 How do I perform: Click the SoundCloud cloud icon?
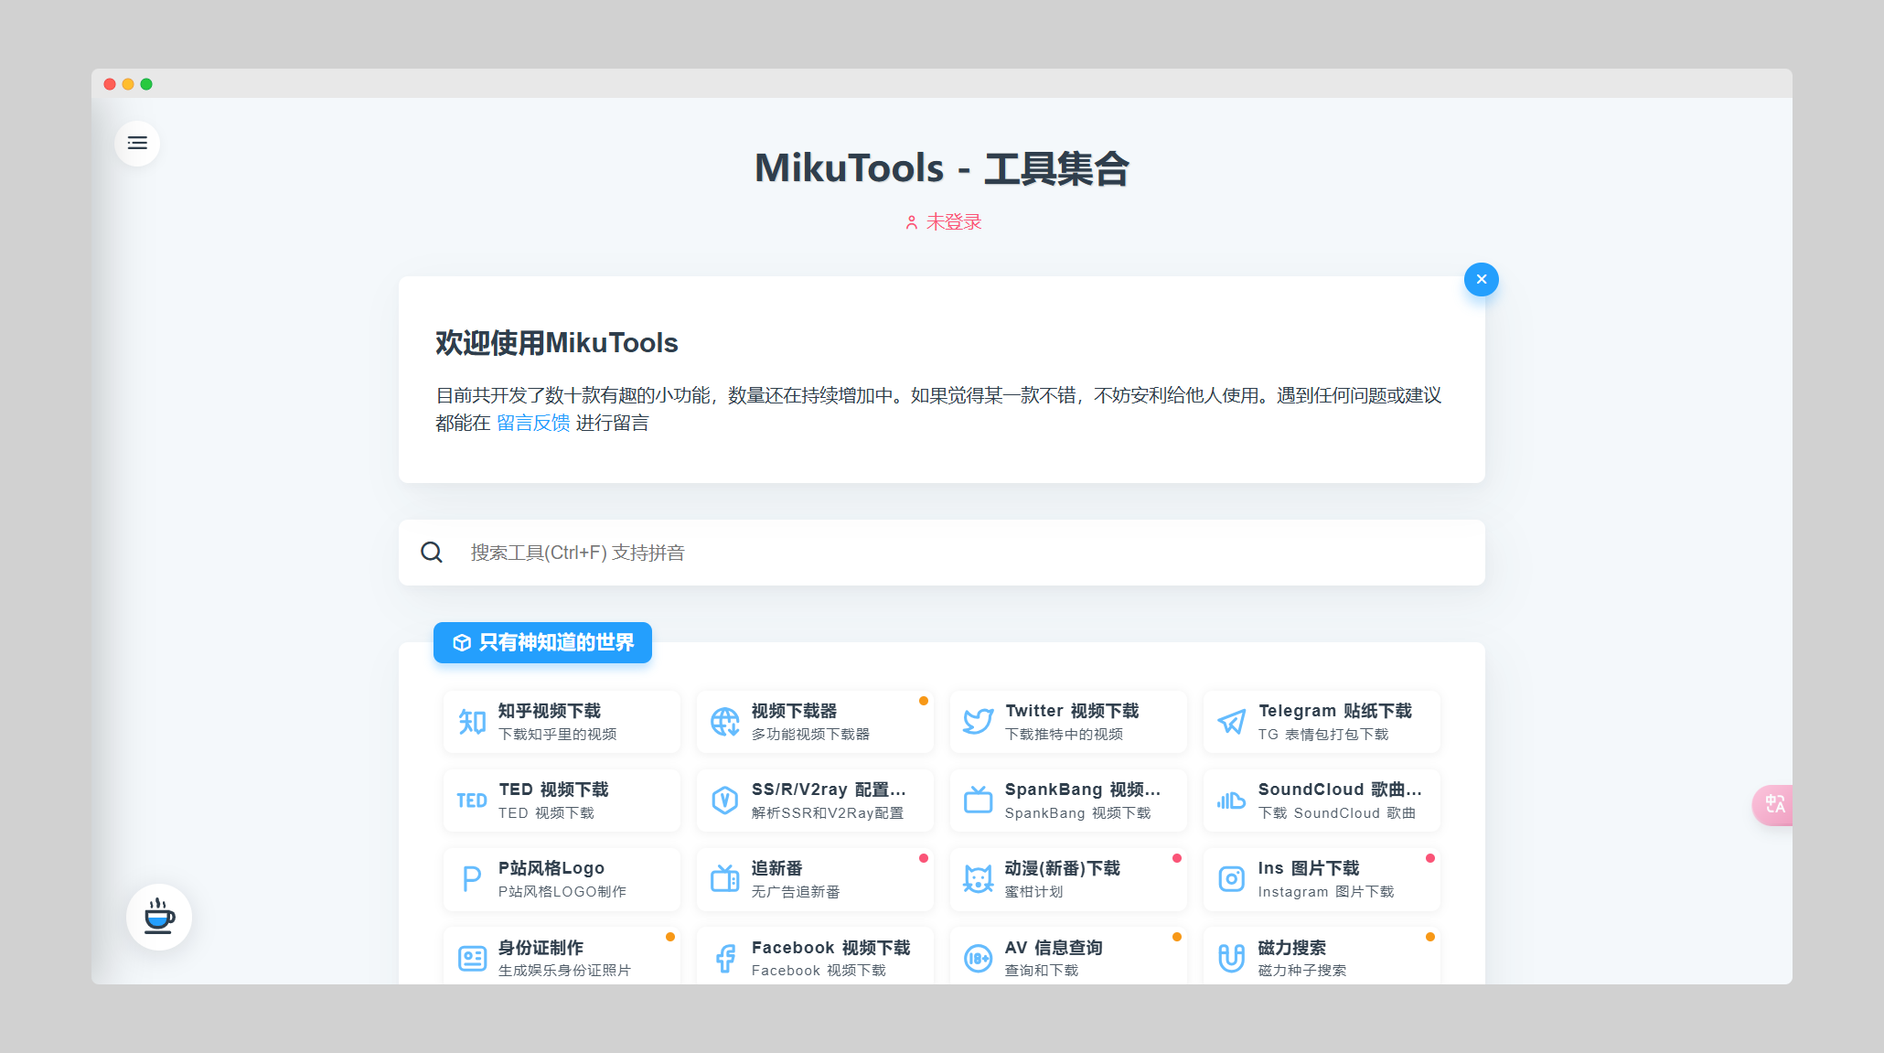click(1232, 800)
